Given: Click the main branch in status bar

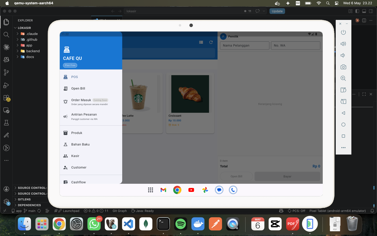Looking at the screenshot, I should [x=29, y=211].
